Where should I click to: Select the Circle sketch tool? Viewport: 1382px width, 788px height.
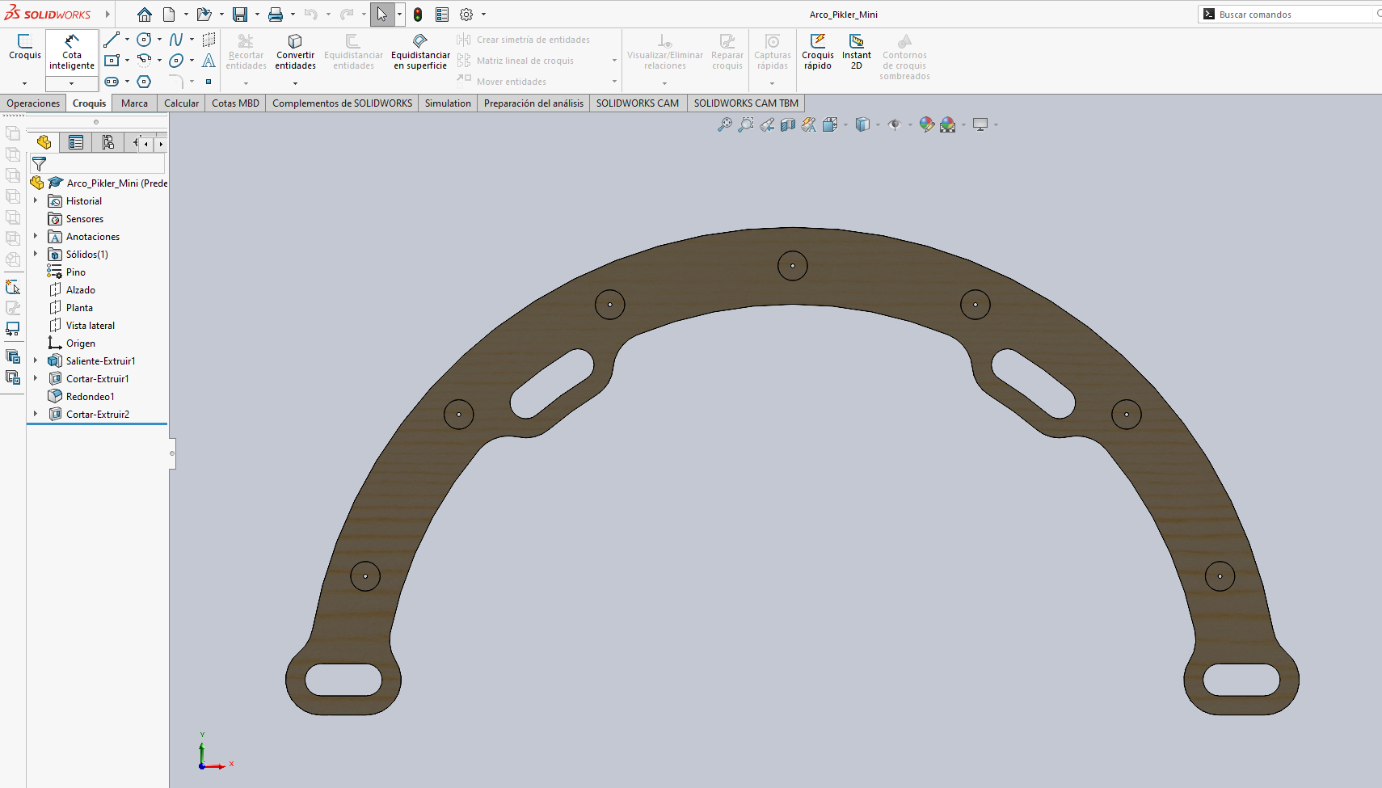click(x=145, y=39)
